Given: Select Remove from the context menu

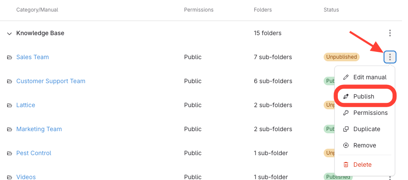Looking at the screenshot, I should (x=364, y=145).
